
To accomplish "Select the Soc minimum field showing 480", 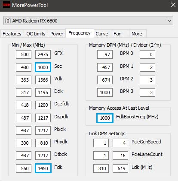I will click(24, 67).
